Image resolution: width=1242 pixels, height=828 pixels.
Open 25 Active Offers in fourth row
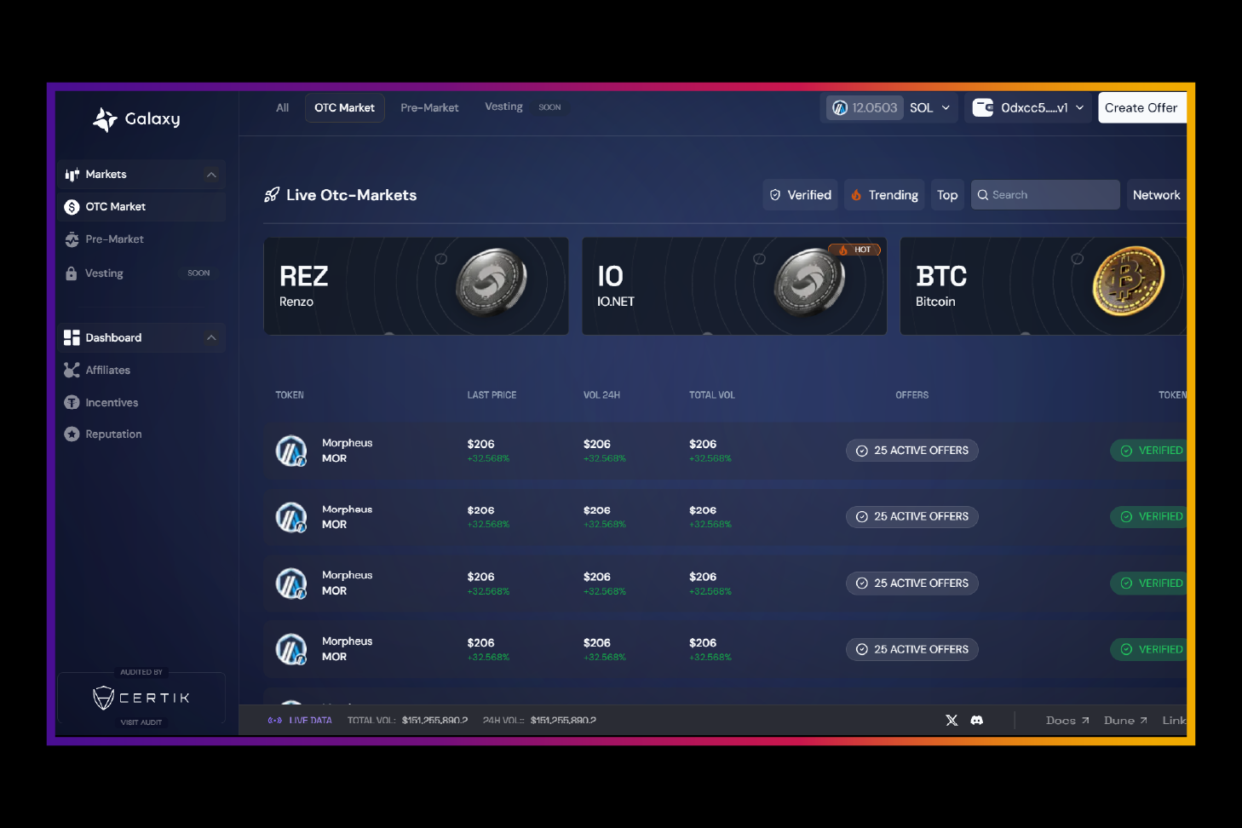point(912,649)
